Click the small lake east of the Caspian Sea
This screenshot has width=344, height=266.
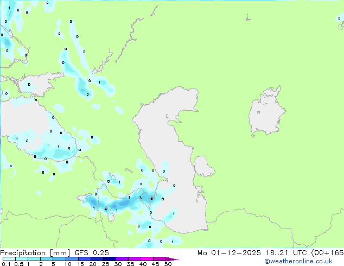(x=204, y=166)
